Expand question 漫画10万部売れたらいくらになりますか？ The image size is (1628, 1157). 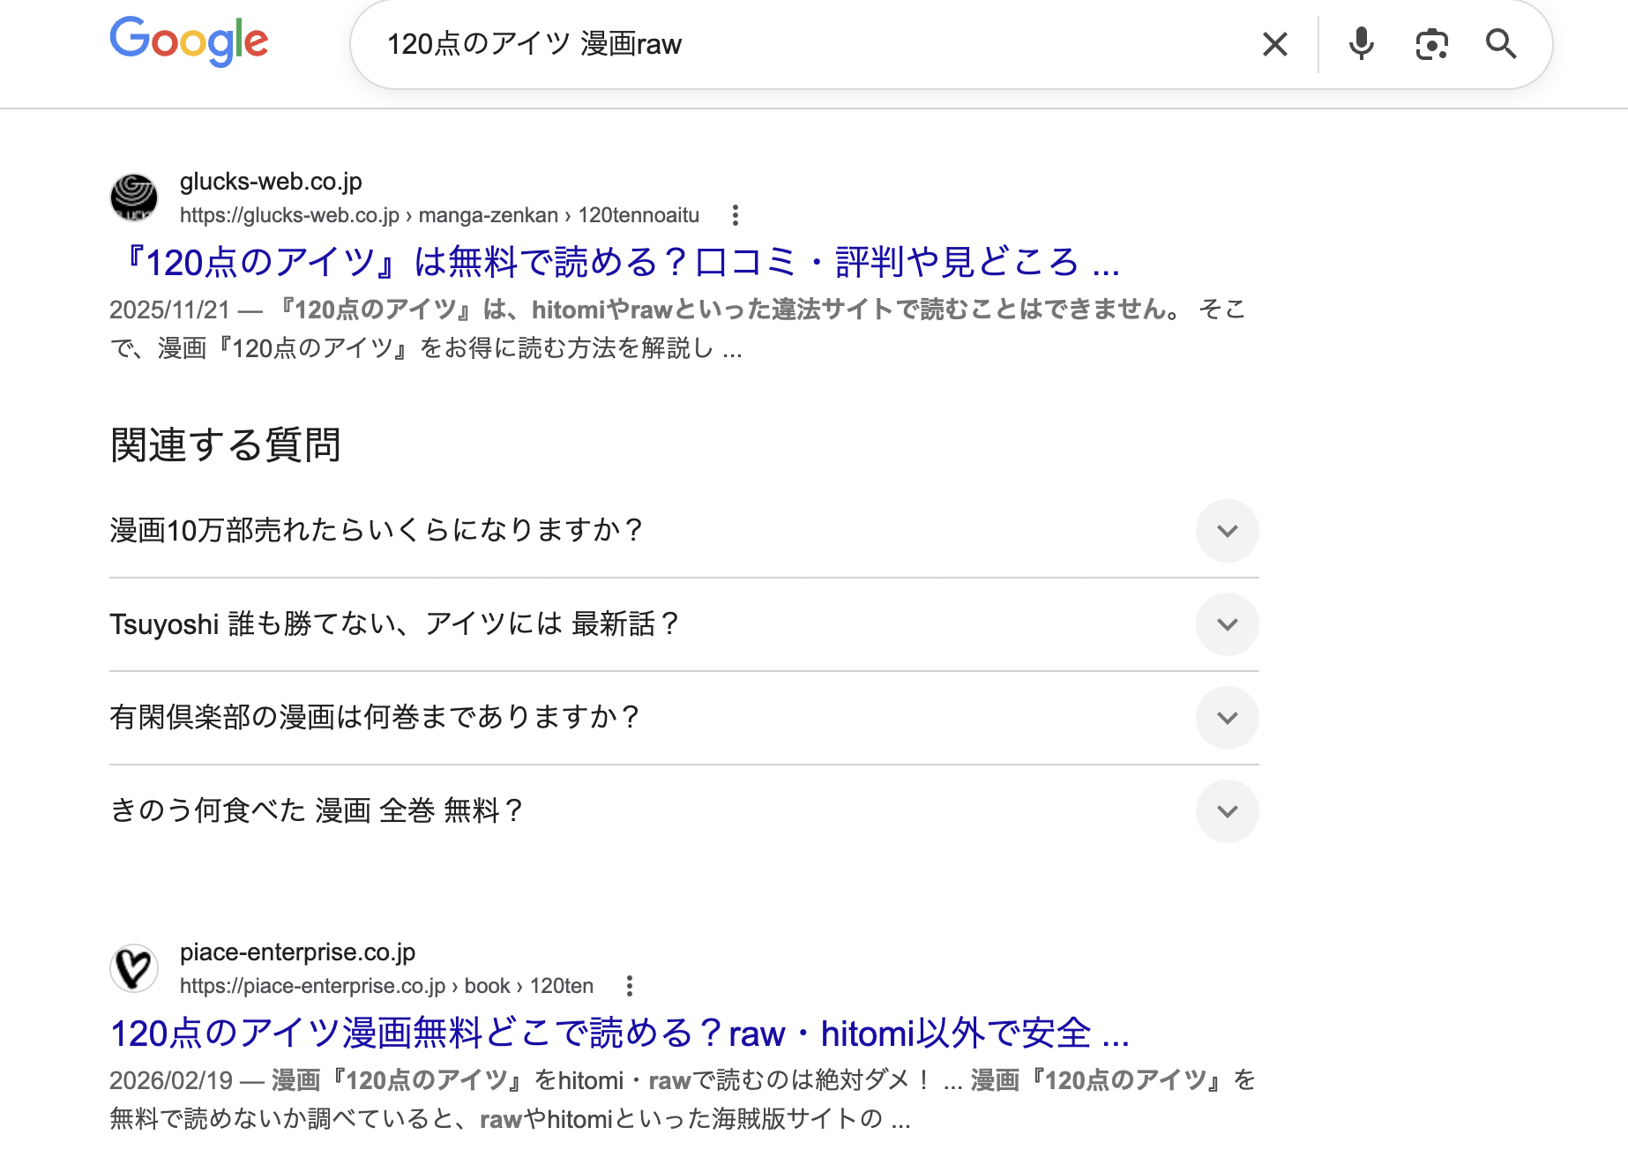683,531
